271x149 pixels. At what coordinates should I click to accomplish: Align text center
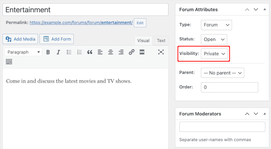pos(111,52)
